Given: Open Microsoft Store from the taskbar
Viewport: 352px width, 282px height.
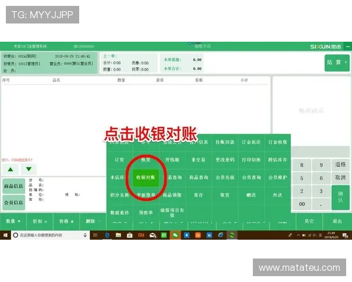Looking at the screenshot, I should coord(130,235).
